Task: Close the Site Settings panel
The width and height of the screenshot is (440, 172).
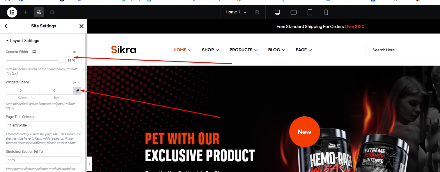Action: 81,26
